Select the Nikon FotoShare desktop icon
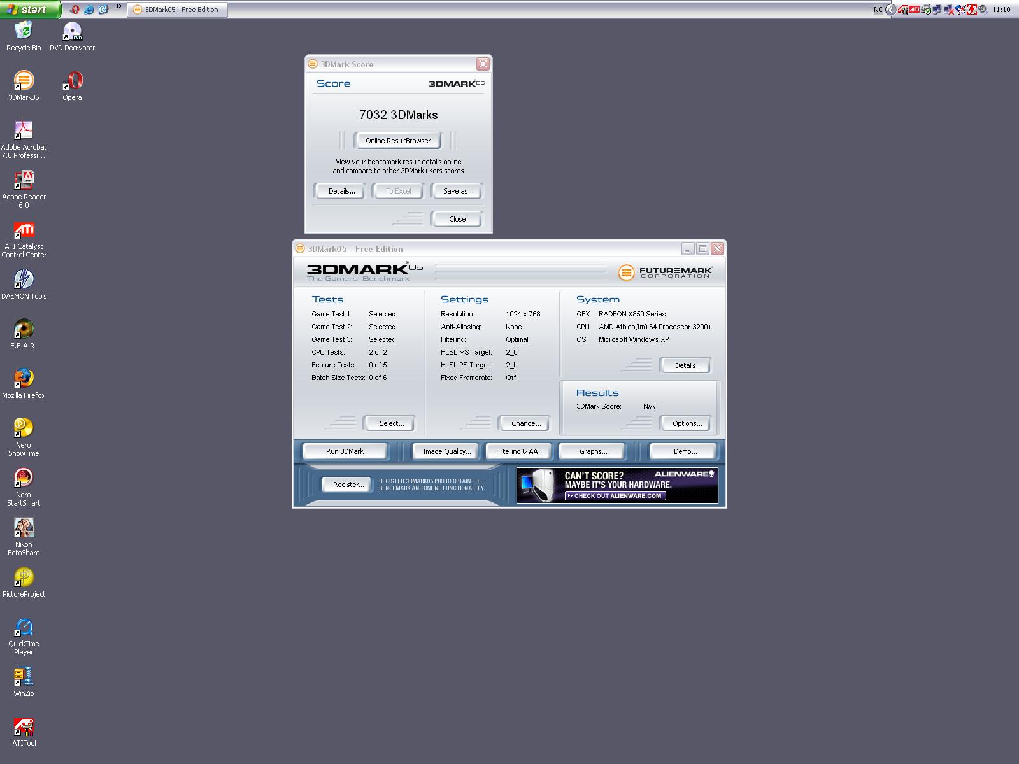This screenshot has height=764, width=1019. [x=24, y=537]
